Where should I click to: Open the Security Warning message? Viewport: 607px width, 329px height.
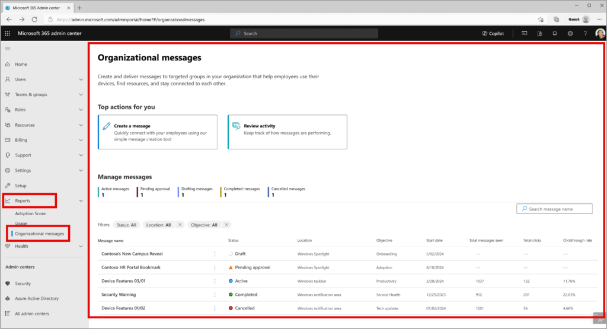[119, 295]
